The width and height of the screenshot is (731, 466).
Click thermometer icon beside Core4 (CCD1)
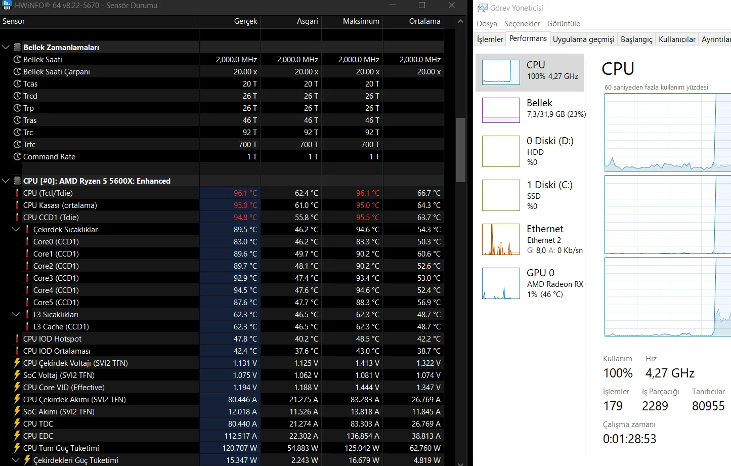27,290
